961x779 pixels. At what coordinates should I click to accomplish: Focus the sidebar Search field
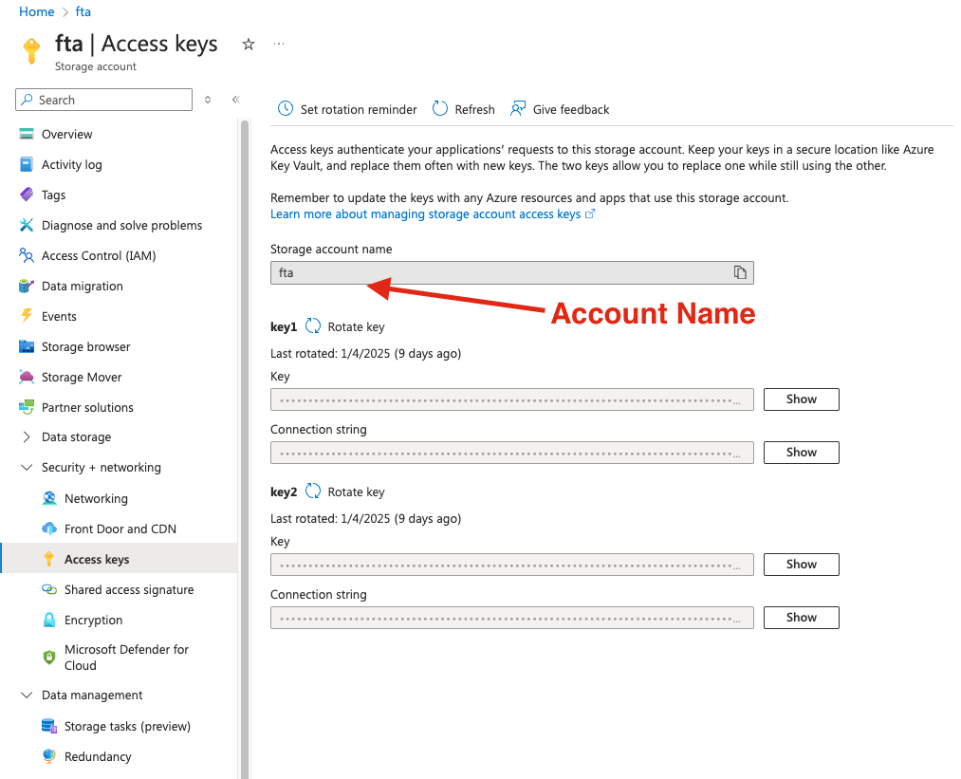(103, 100)
